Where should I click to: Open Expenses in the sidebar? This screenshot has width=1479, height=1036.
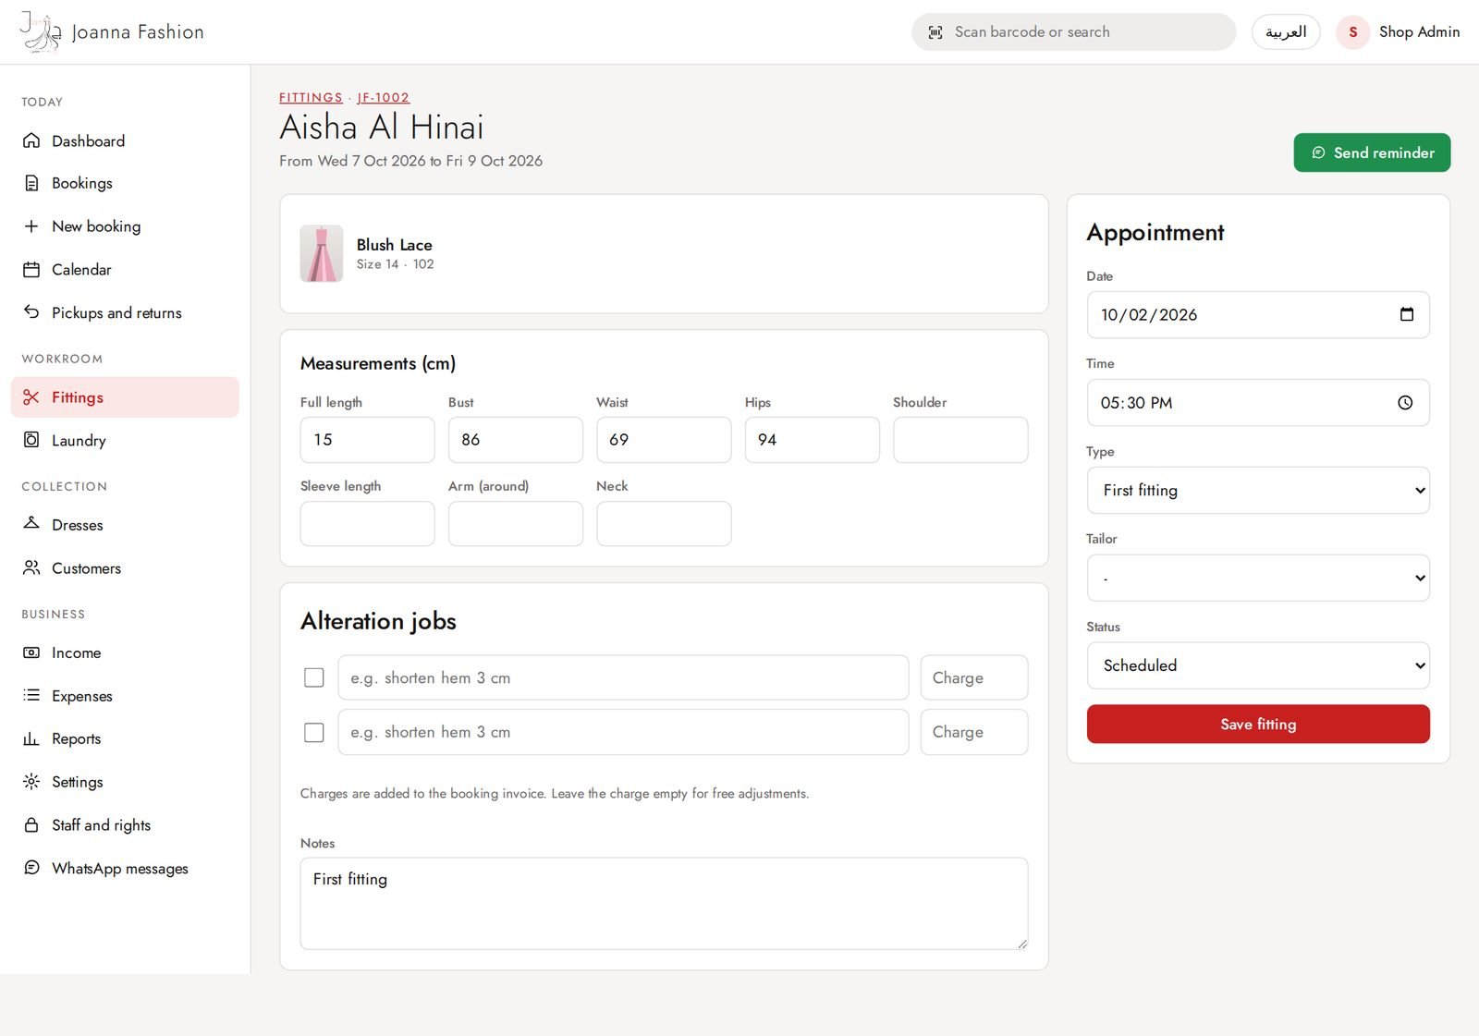coord(125,695)
